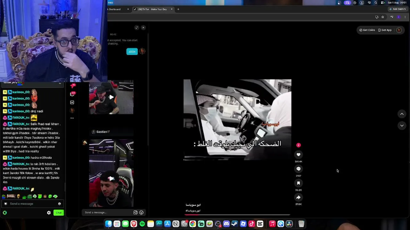
Task: Click the hashtag link below video
Action: pyautogui.click(x=193, y=211)
